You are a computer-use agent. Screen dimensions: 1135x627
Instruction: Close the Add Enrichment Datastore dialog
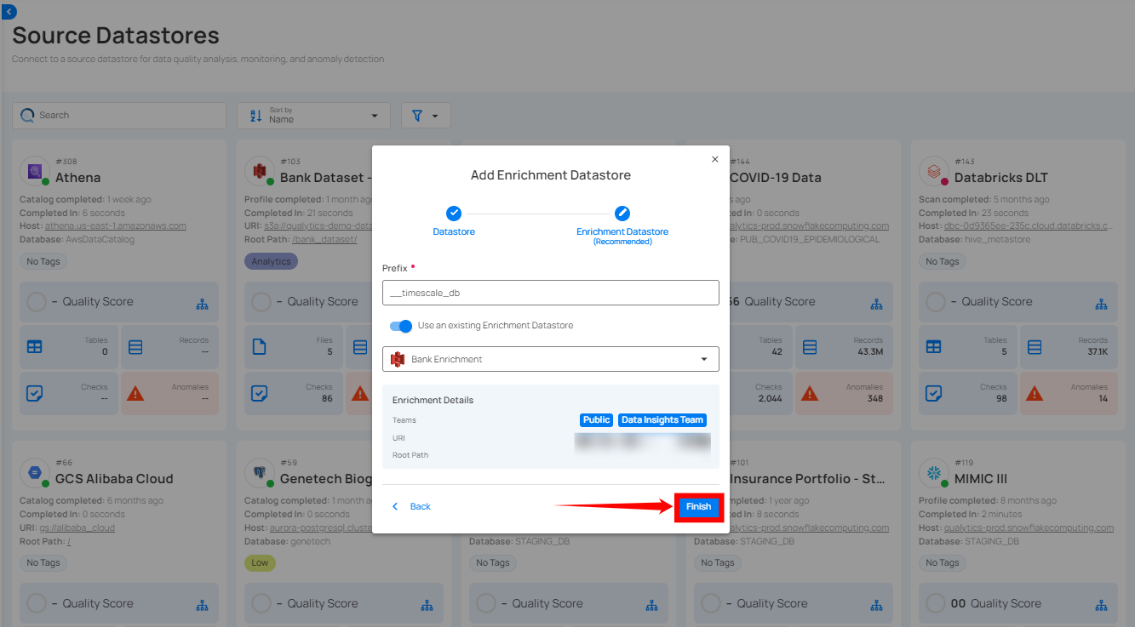click(x=714, y=159)
